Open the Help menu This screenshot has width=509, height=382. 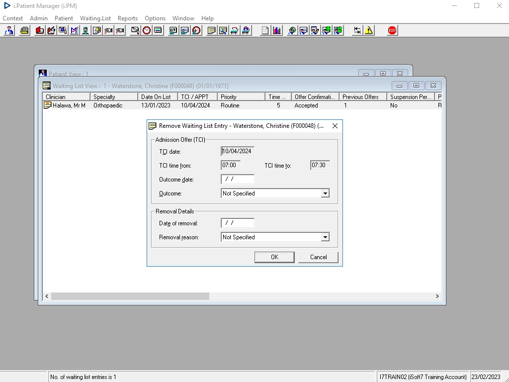tap(207, 18)
